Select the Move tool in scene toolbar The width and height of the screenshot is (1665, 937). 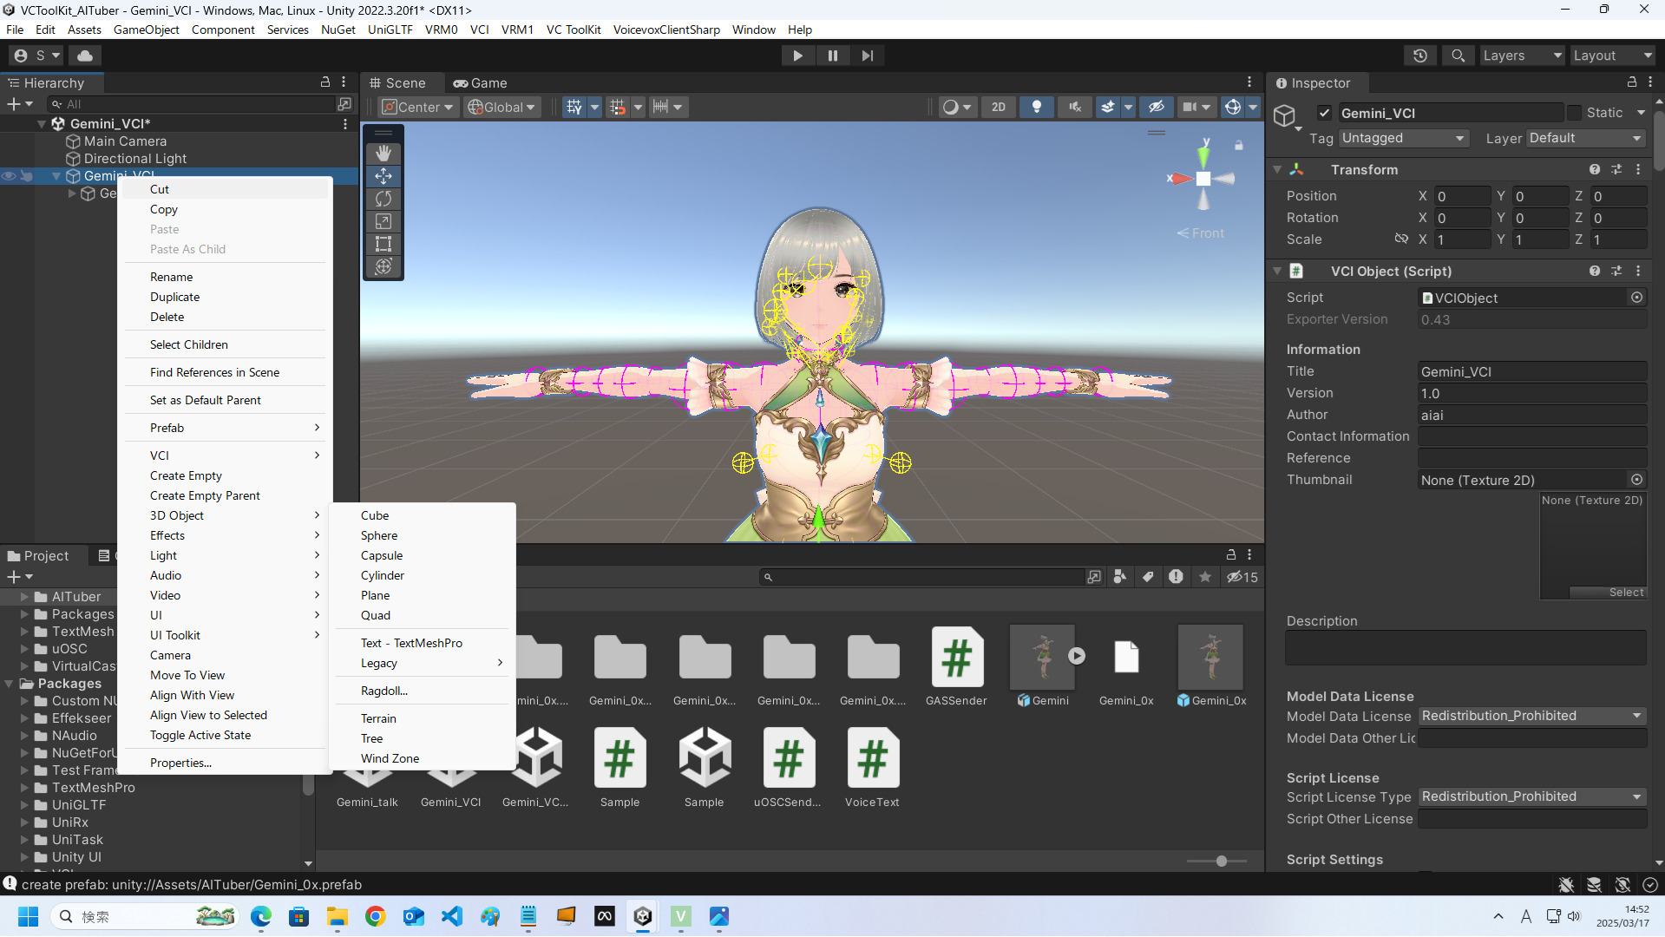[383, 176]
